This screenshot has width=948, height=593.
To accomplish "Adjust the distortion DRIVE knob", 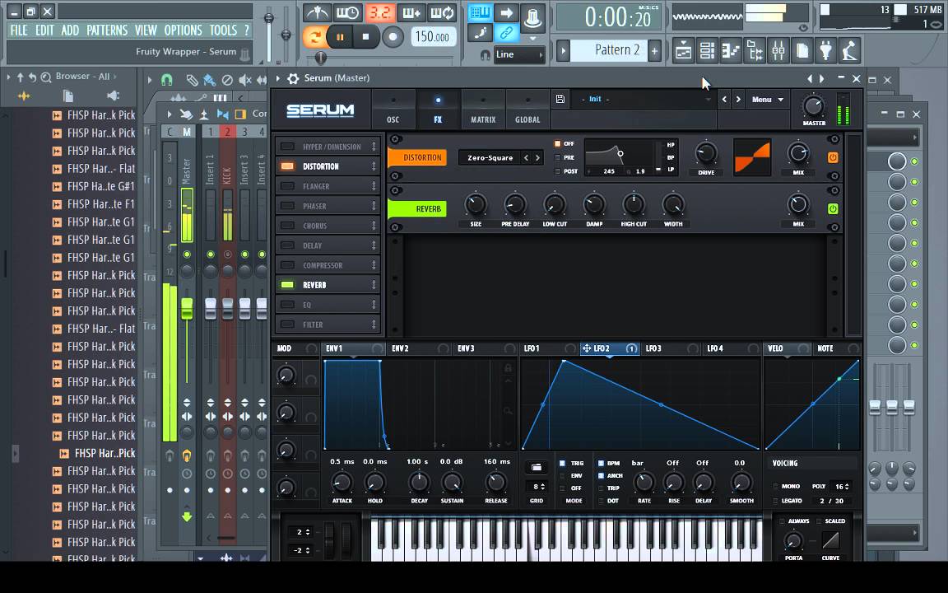I will 705,153.
